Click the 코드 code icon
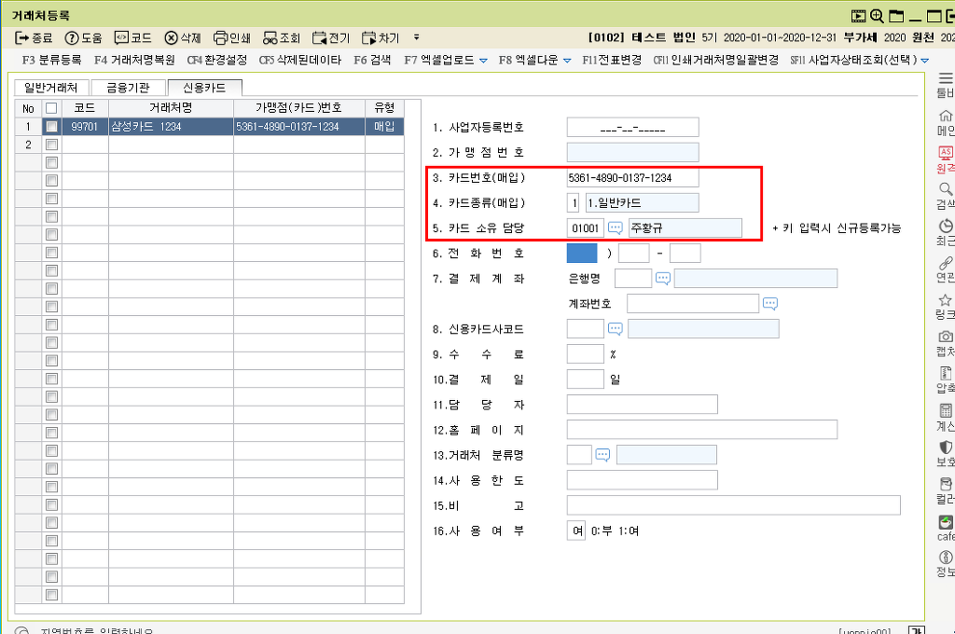 tap(122, 37)
